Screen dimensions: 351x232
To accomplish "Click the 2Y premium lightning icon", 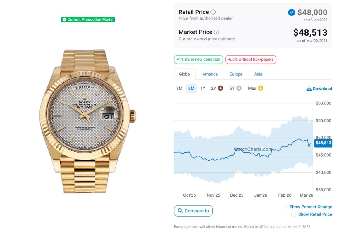I will coord(220,88).
